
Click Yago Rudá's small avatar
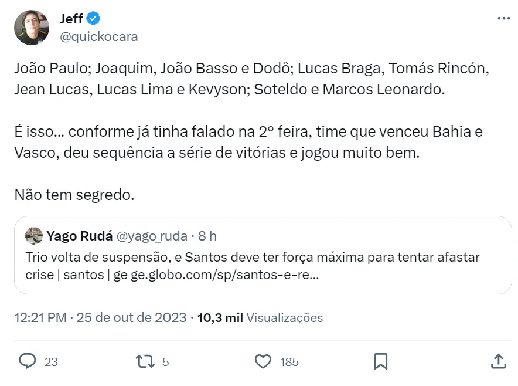point(34,236)
